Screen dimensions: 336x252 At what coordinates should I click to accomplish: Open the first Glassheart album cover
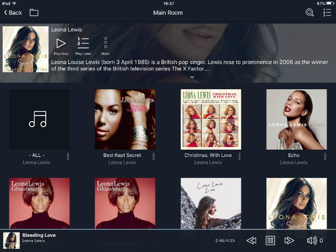tap(39, 203)
